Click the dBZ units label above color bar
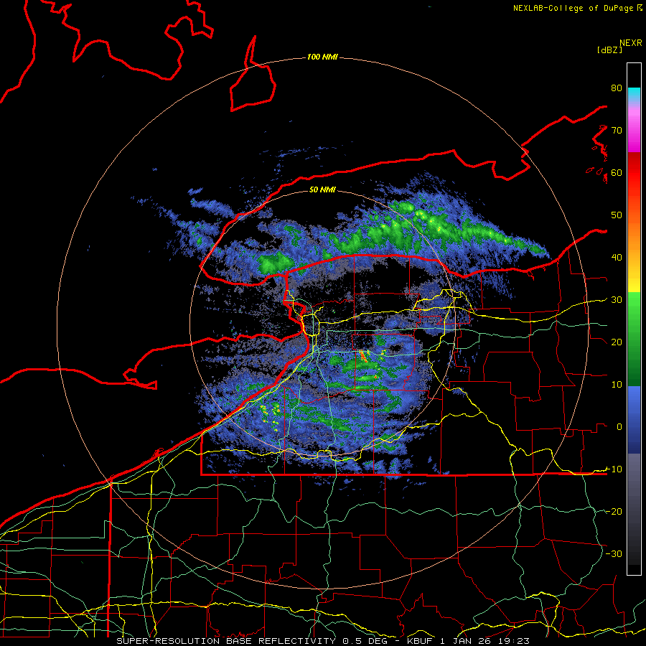The image size is (646, 646). (x=609, y=50)
